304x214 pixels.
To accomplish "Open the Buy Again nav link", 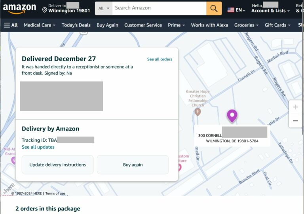I will tap(107, 25).
